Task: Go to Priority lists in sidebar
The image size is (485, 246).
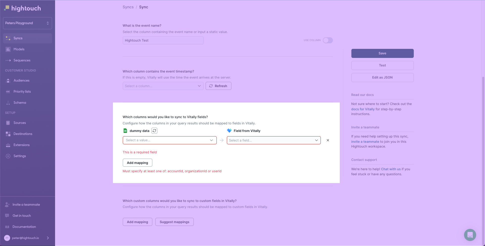Action: pos(28,92)
